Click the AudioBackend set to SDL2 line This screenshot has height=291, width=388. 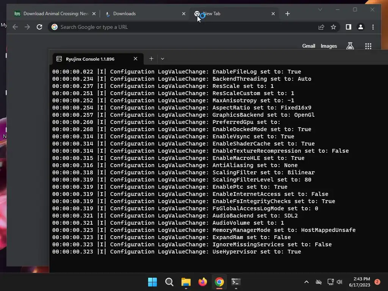[175, 216]
